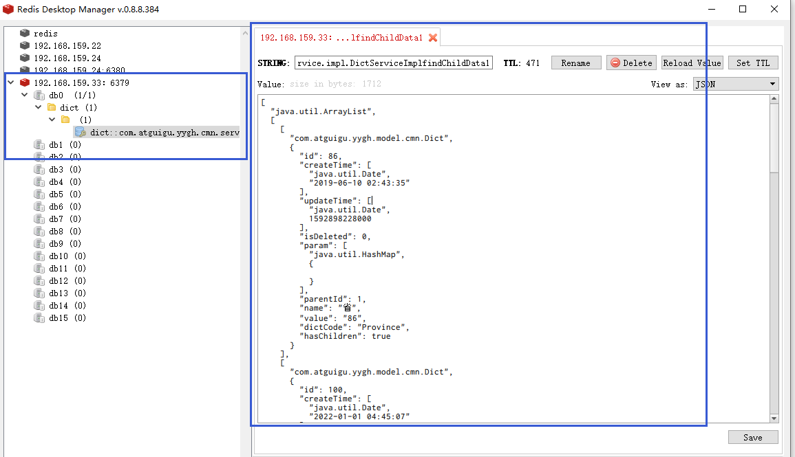Screen dimensions: 795x457
Task: Click the db5 database icon
Action: point(39,194)
